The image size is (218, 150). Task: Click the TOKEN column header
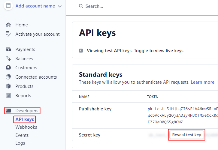(153, 97)
